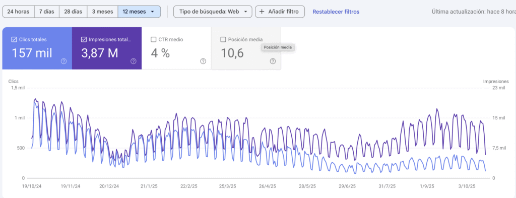Uncheck the Clics totales checkbox
516x198 pixels.
(14, 39)
